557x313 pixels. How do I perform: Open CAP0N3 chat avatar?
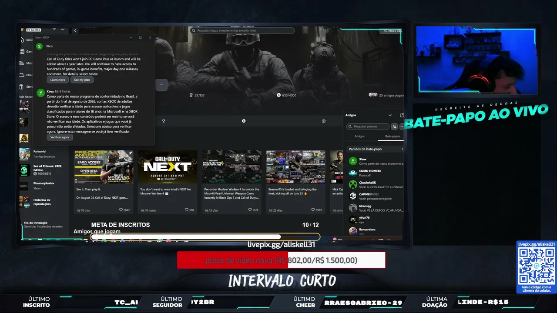[x=353, y=196]
